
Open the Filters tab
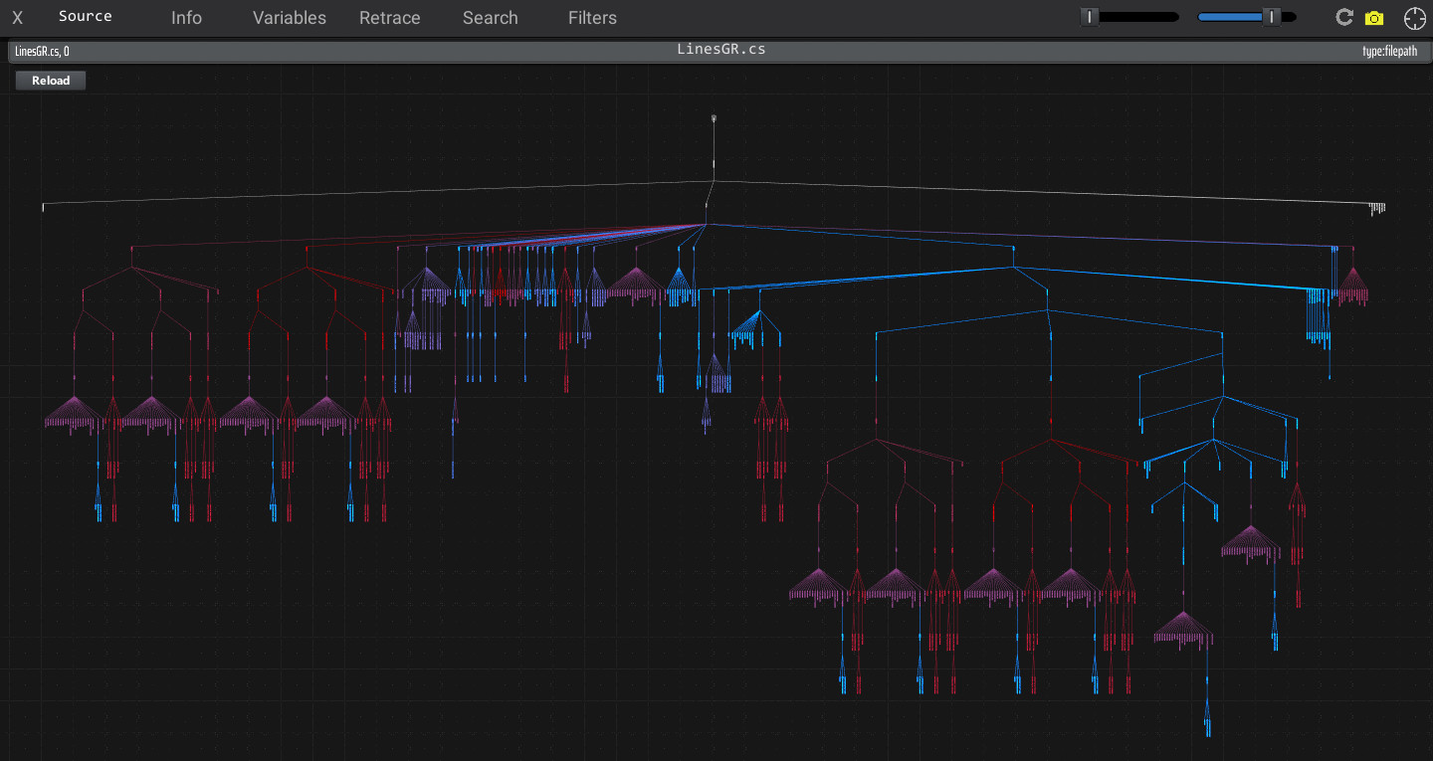point(592,17)
